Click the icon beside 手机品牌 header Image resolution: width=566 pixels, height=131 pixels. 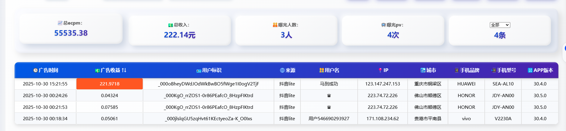point(457,70)
